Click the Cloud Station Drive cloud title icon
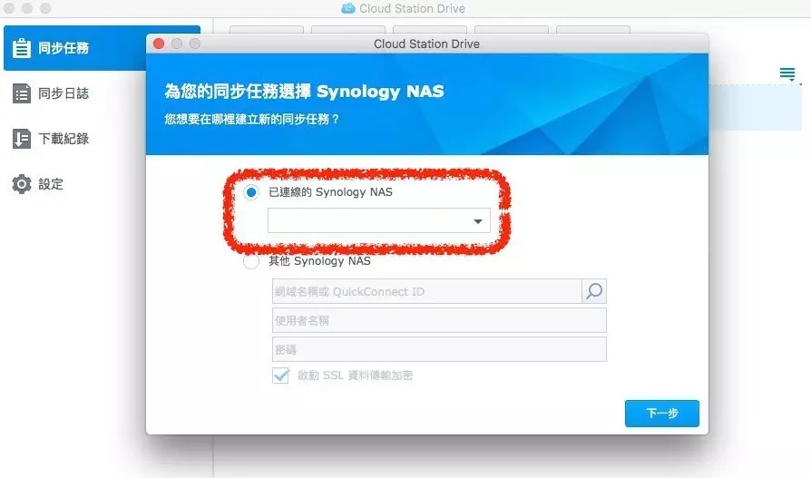Viewport: 811px width, 478px height. pyautogui.click(x=348, y=9)
